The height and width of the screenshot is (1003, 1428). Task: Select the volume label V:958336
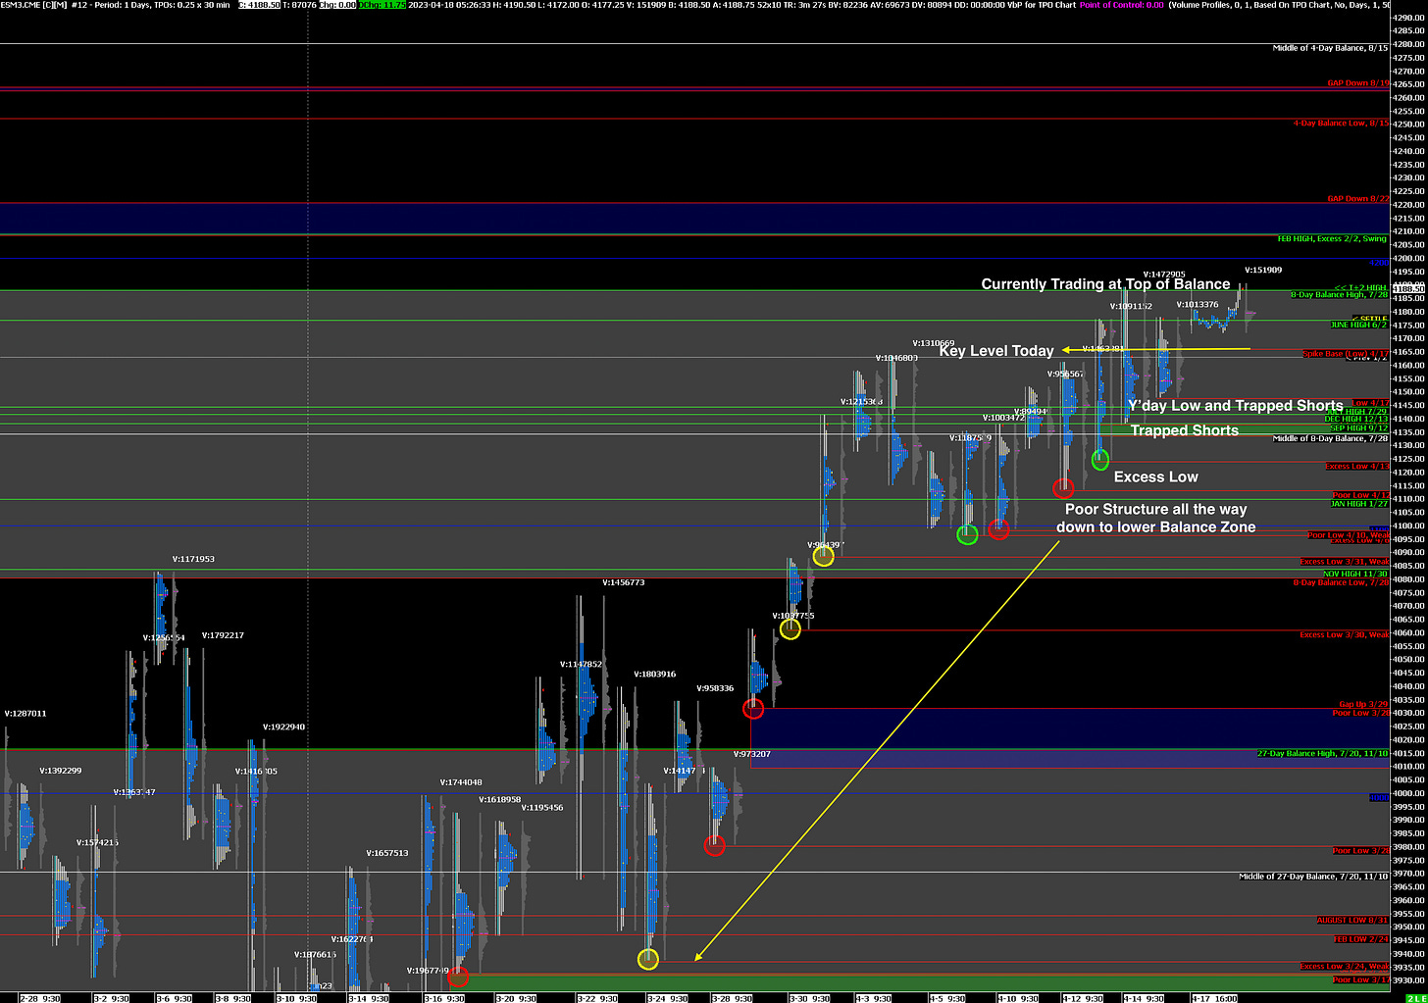coord(715,689)
